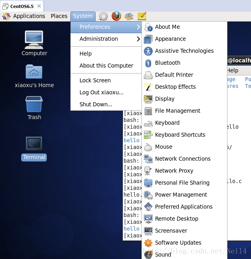
Task: Click the Bluetooth icon in Preferences
Action: [148, 63]
